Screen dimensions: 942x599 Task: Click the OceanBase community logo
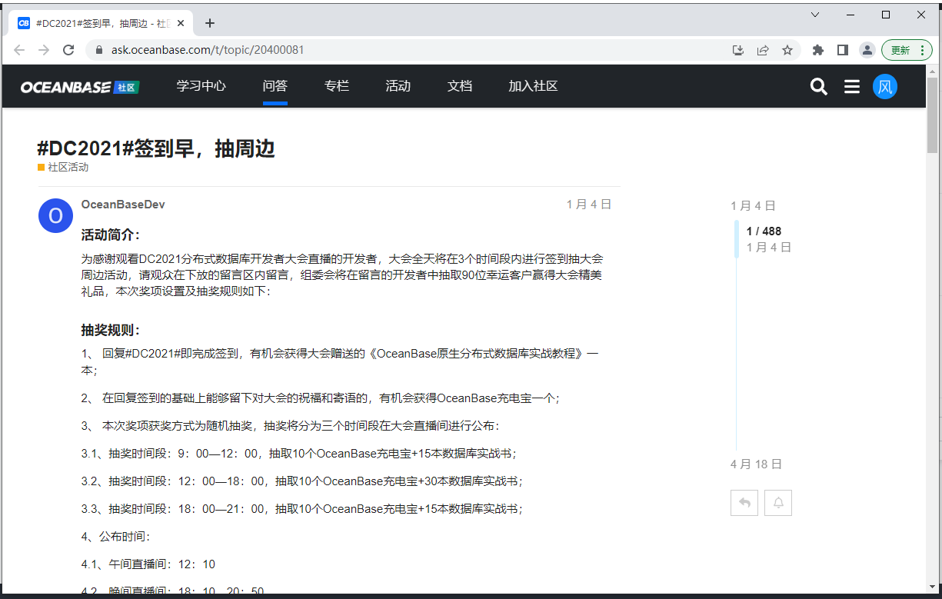80,87
